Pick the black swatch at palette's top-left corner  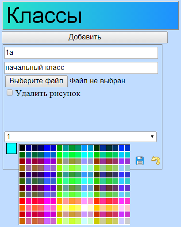point(23,148)
